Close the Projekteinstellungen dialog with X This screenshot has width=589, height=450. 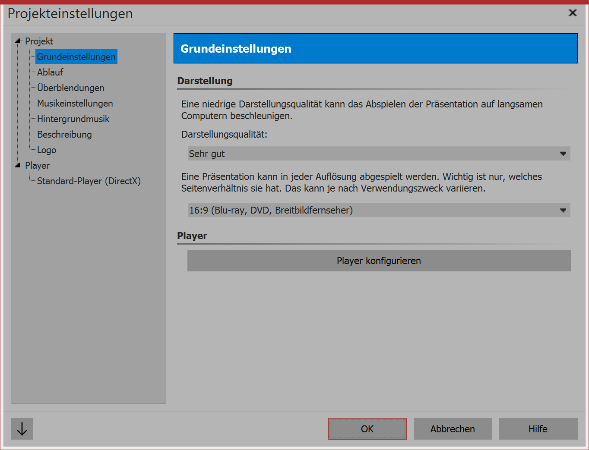pyautogui.click(x=573, y=13)
